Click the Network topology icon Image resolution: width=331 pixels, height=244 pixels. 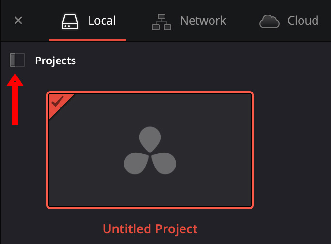point(162,22)
